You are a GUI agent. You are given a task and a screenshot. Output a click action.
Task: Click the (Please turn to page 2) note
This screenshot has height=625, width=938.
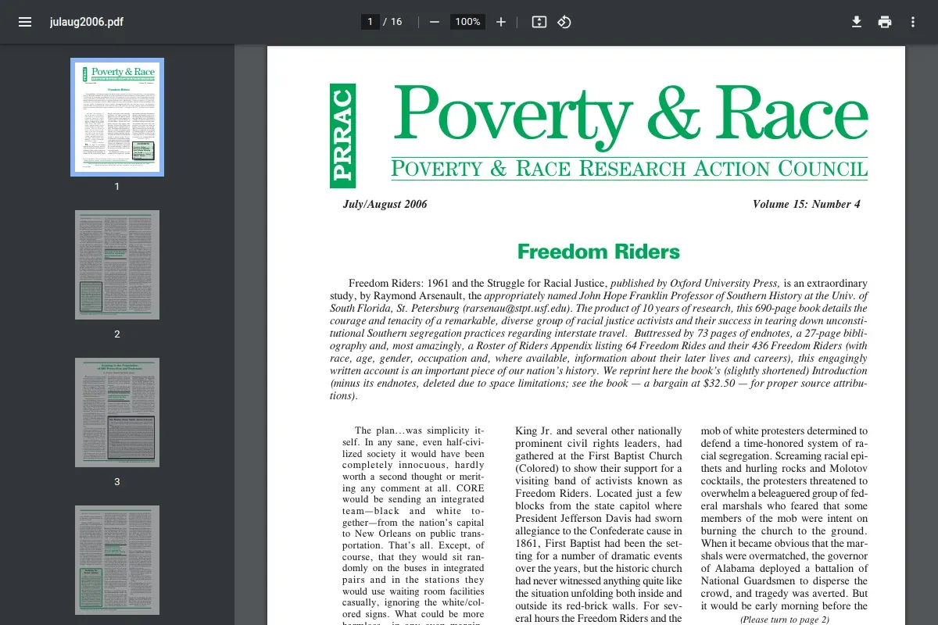point(785,620)
